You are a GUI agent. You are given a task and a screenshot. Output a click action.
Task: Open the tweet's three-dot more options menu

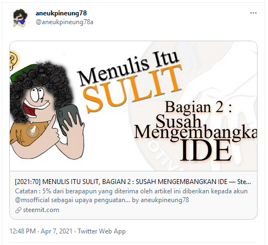(x=253, y=13)
